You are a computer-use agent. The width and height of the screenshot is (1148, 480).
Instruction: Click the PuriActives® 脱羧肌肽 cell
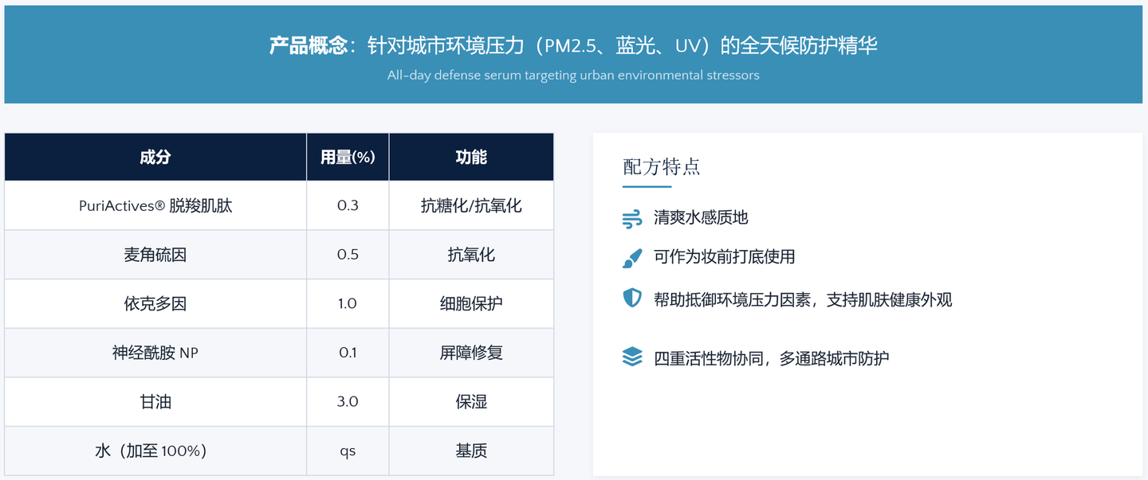point(155,205)
